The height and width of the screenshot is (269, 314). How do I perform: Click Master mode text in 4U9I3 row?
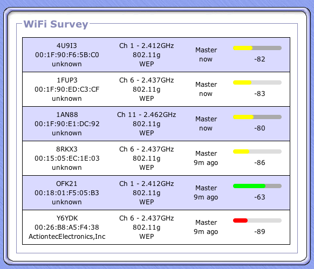(206, 50)
